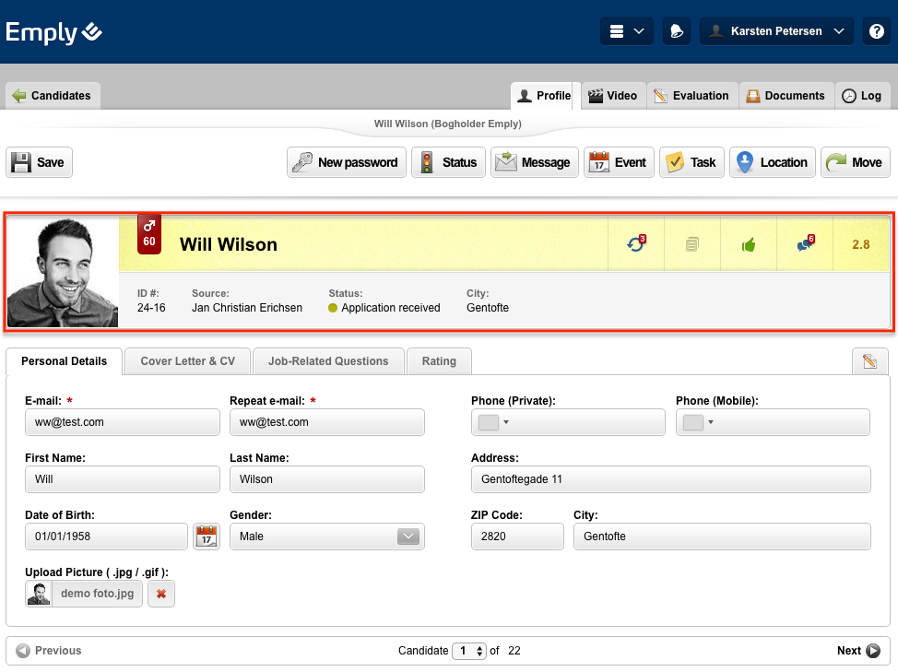Click the red gender age badge 60
The width and height of the screenshot is (898, 672).
click(149, 235)
